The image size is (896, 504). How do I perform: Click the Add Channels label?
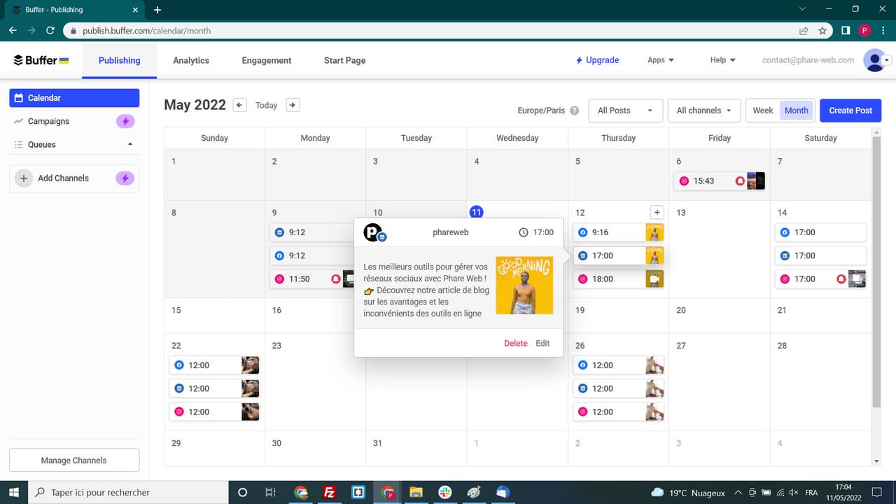(x=63, y=178)
